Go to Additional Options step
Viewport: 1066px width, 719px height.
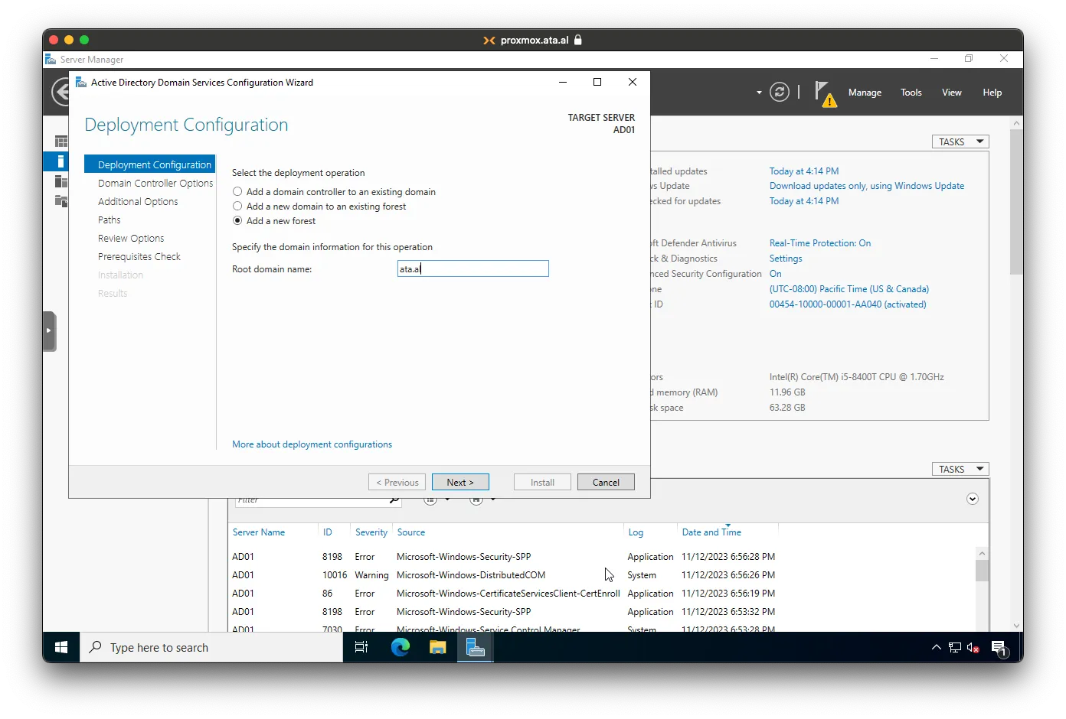[x=138, y=202]
